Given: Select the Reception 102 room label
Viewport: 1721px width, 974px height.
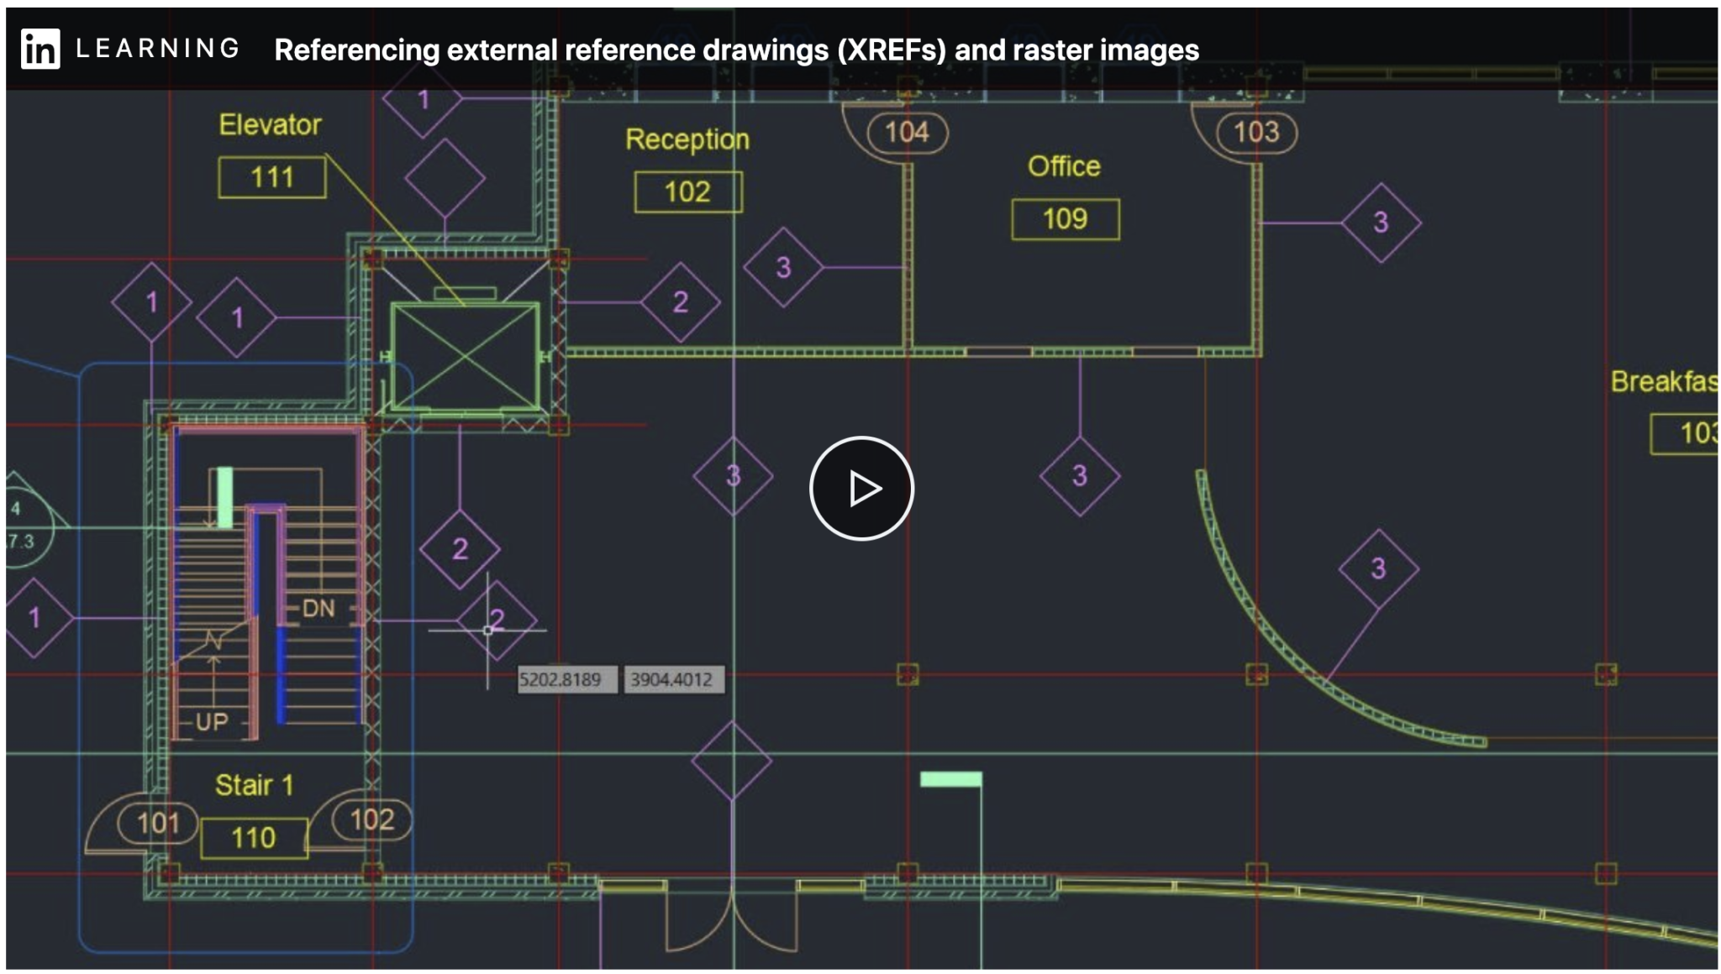Looking at the screenshot, I should pos(686,140).
